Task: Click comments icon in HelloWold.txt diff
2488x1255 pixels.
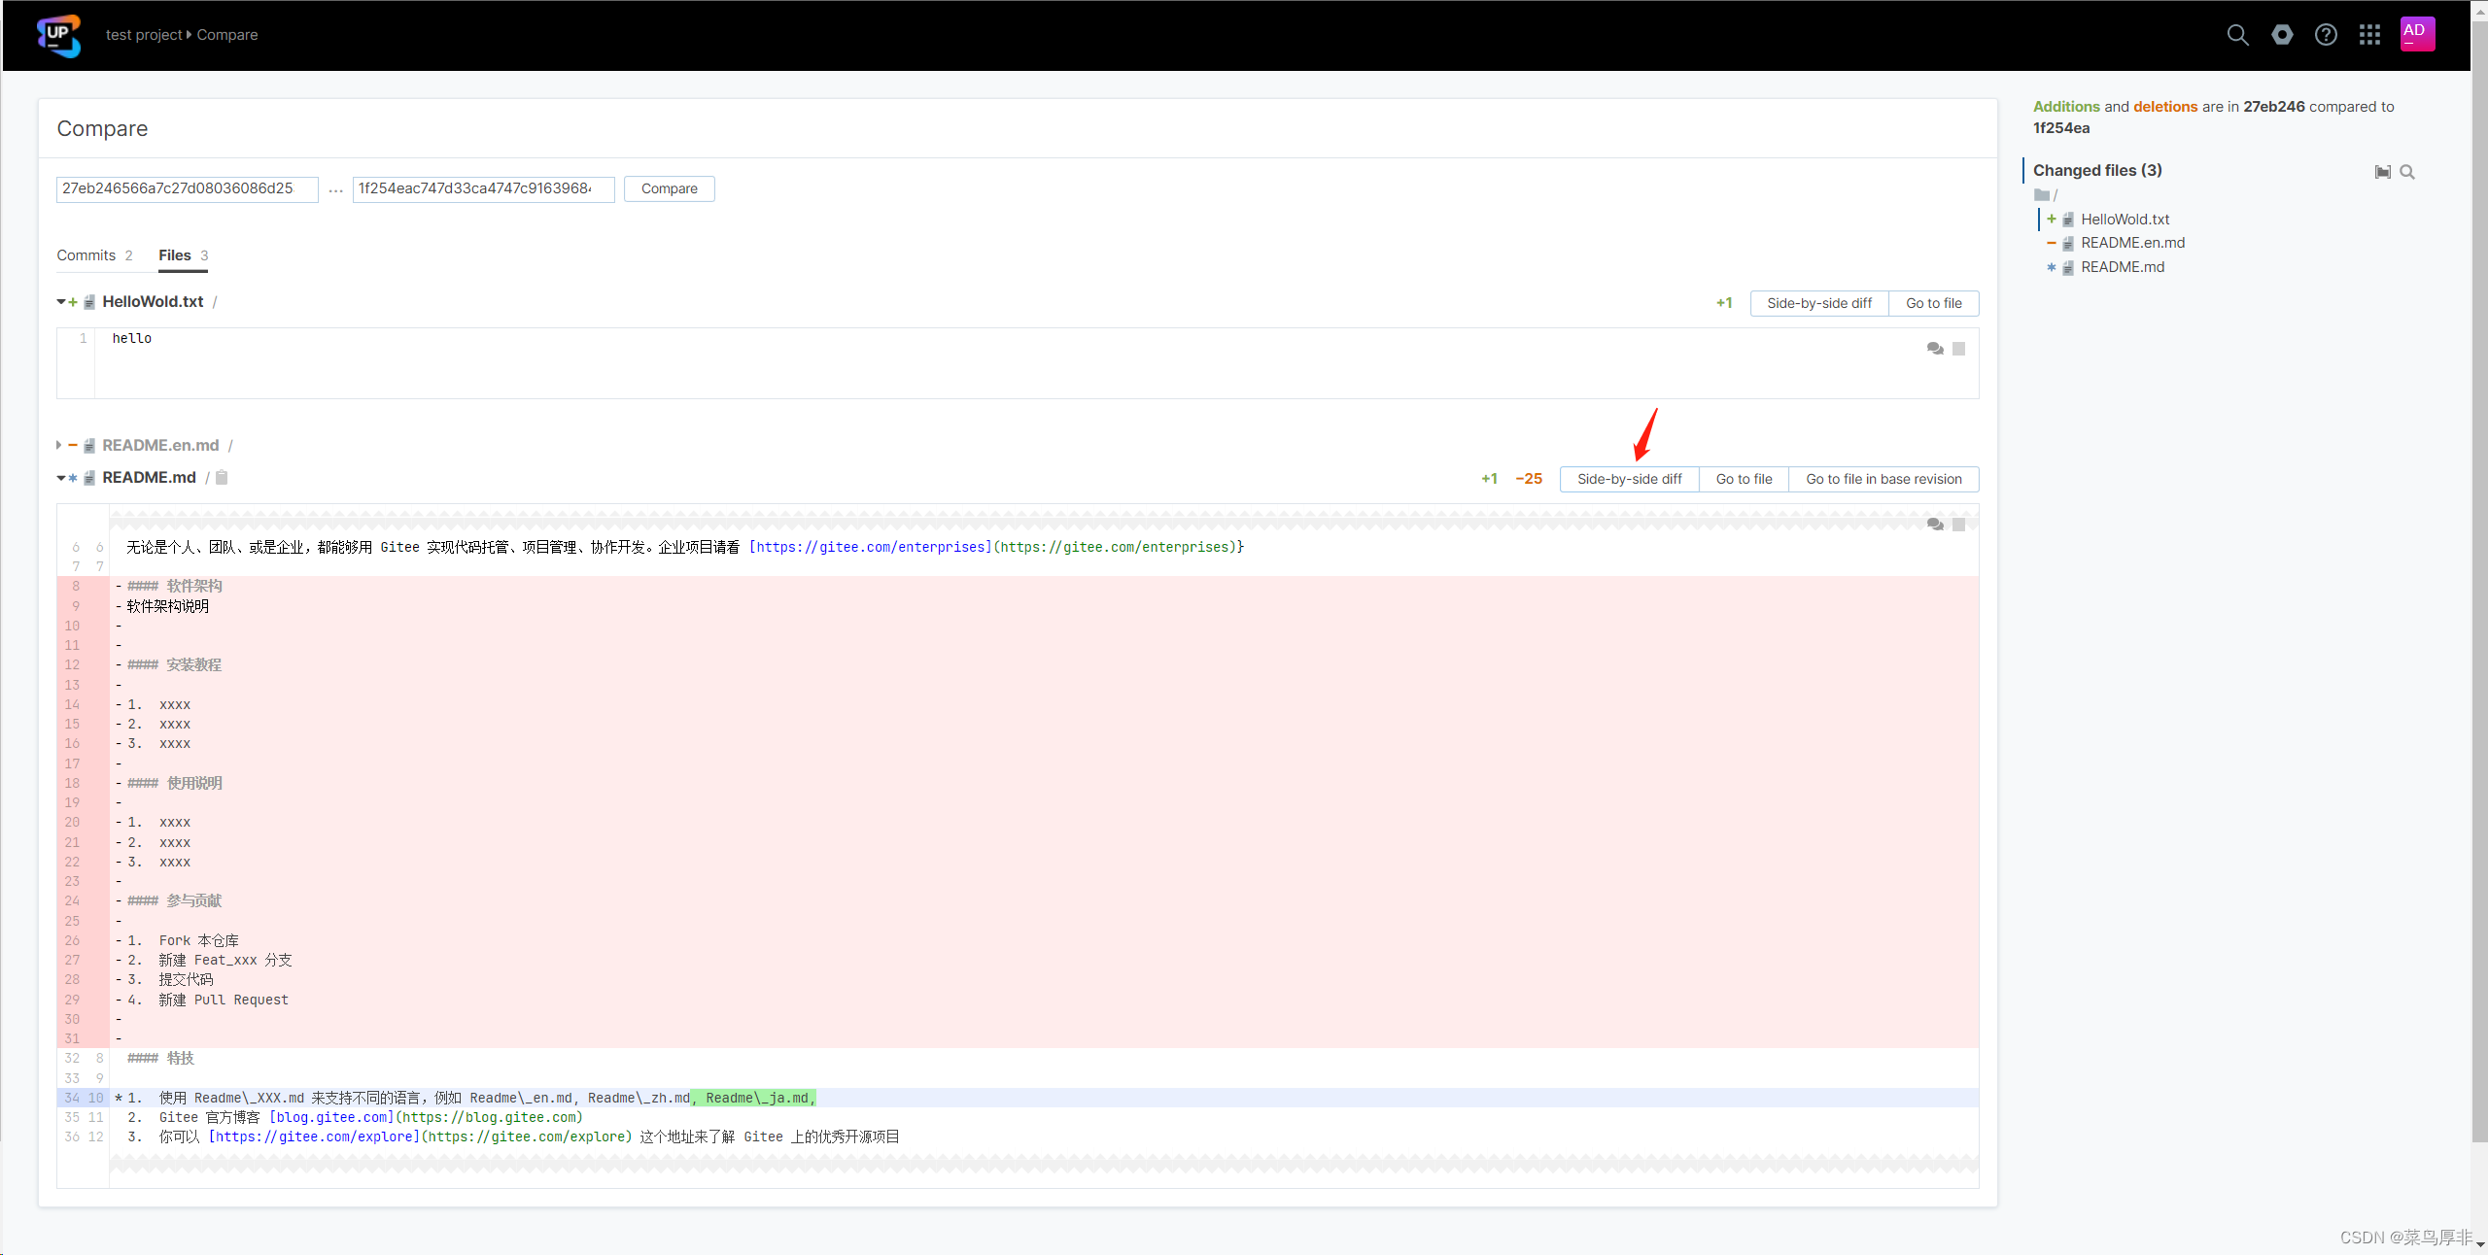Action: click(x=1935, y=349)
